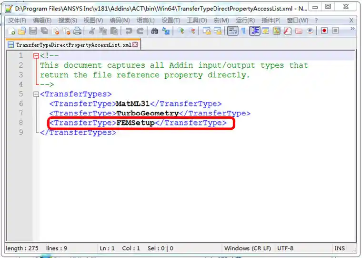362x258 pixels.
Task: Click the Close All documents icon
Action: (67, 31)
